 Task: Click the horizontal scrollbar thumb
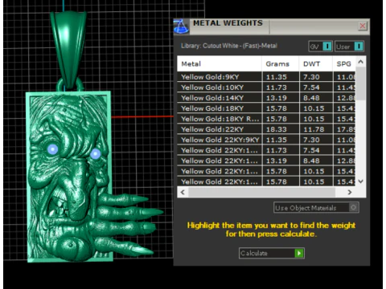(261, 192)
